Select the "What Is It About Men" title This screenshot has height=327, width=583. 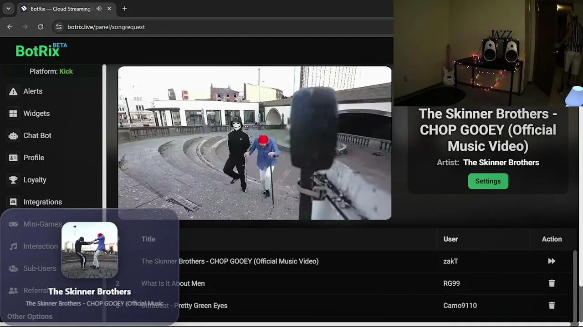[x=173, y=283]
